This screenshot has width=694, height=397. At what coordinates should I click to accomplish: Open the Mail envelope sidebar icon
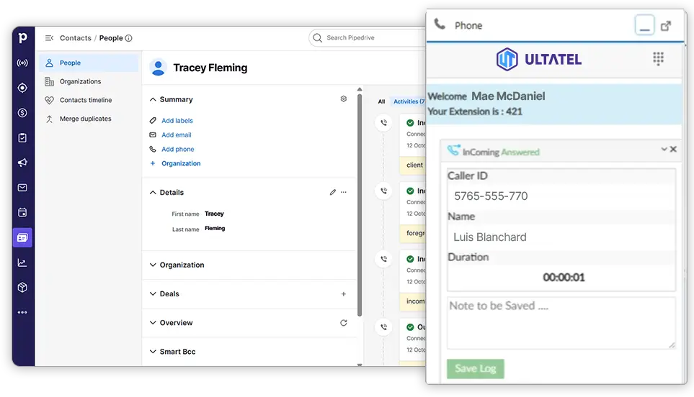tap(22, 188)
